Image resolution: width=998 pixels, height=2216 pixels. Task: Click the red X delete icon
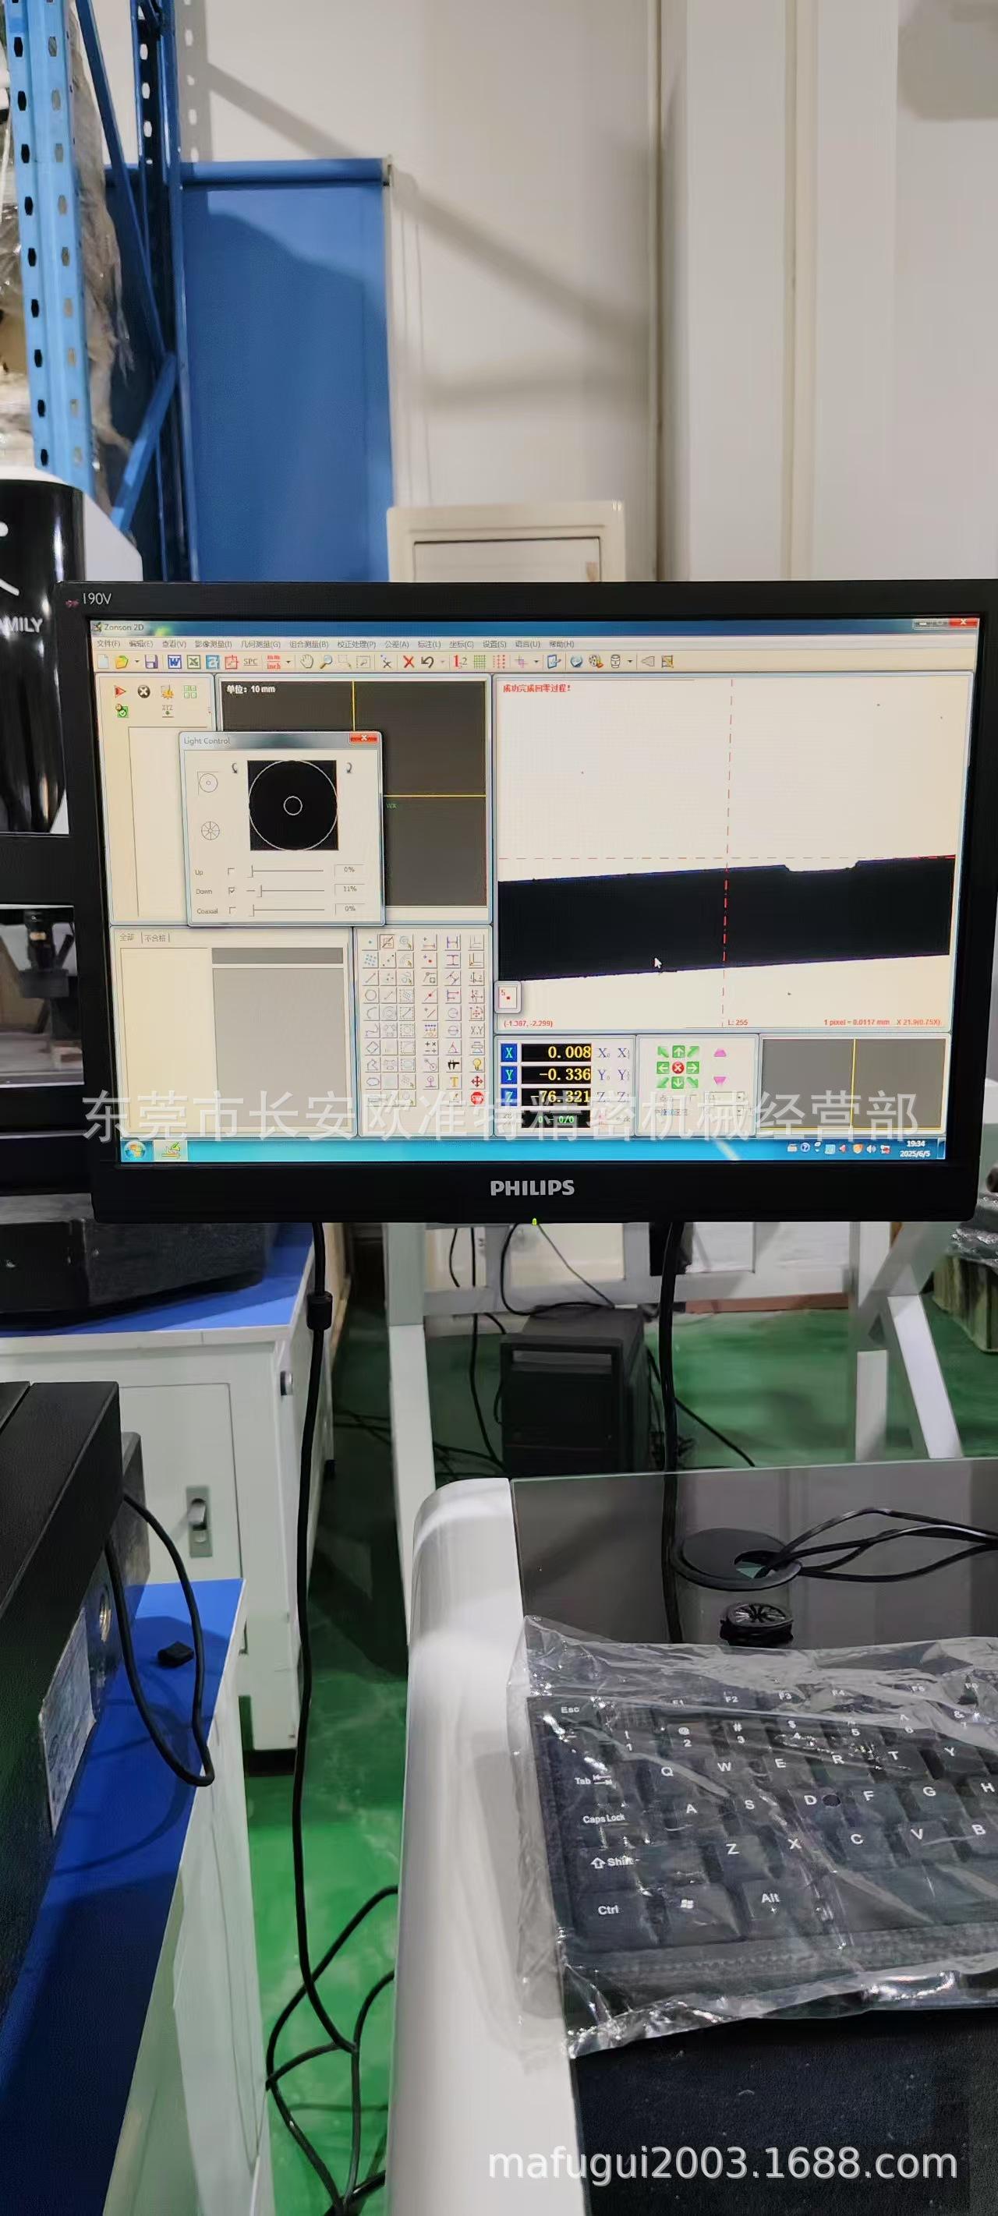point(409,662)
